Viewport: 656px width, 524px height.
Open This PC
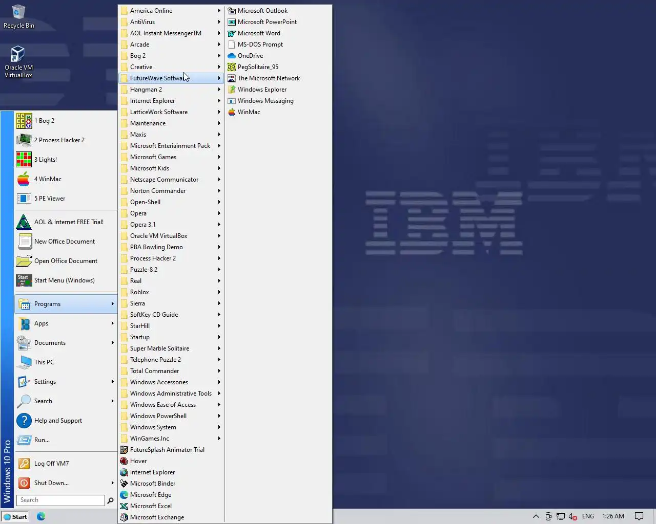[66, 362]
